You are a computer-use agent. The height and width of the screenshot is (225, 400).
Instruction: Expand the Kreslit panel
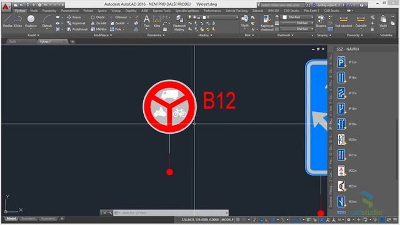pyautogui.click(x=33, y=35)
